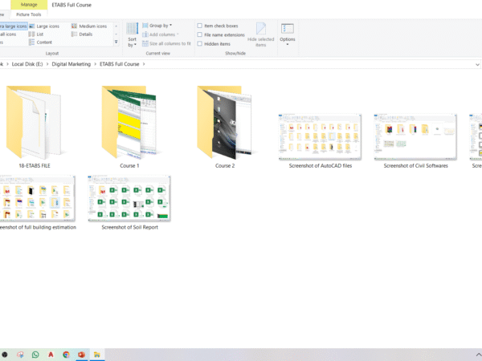Open the Manage contextual tab
Screen dimensions: 482x361
point(29,5)
